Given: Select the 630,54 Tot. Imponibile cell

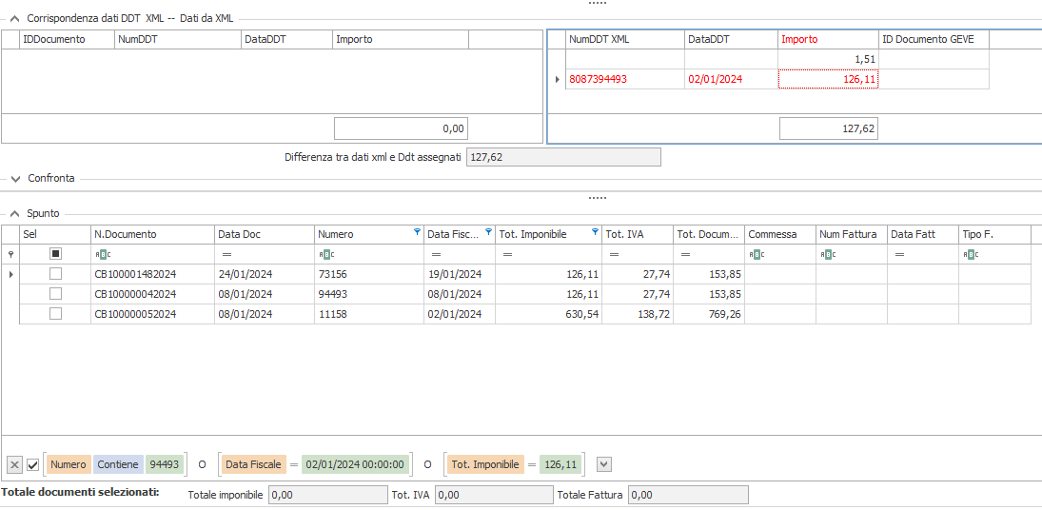Looking at the screenshot, I should click(548, 313).
